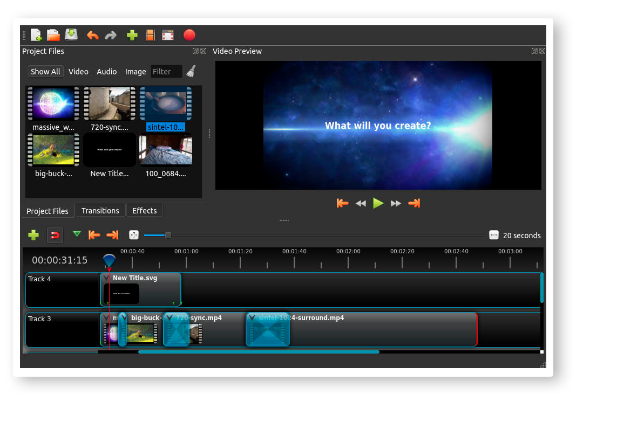Add a marker with the green triangle icon
The image size is (617, 443).
pos(77,234)
